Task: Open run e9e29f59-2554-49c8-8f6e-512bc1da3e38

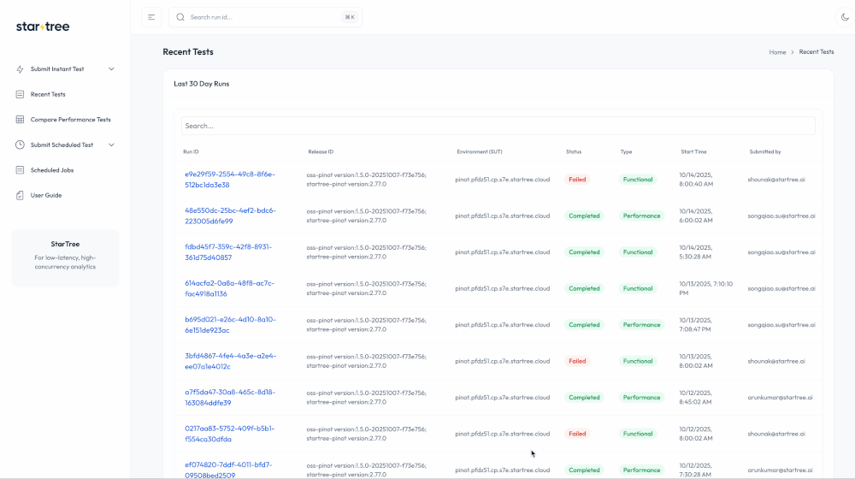Action: click(x=229, y=180)
